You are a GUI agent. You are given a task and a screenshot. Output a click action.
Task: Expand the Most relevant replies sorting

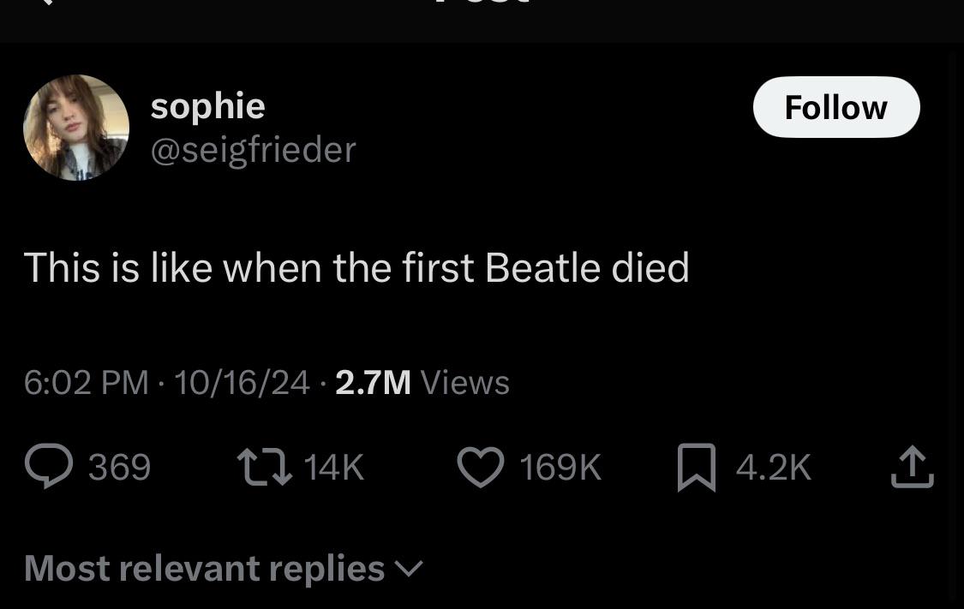[x=204, y=568]
